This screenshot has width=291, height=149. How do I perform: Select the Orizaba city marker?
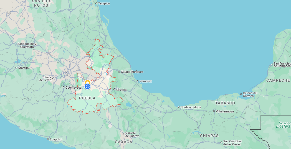tap(114, 89)
